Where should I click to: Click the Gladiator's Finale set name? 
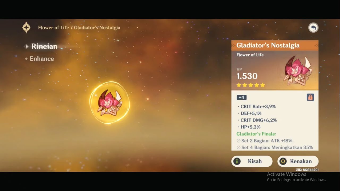[256, 134]
